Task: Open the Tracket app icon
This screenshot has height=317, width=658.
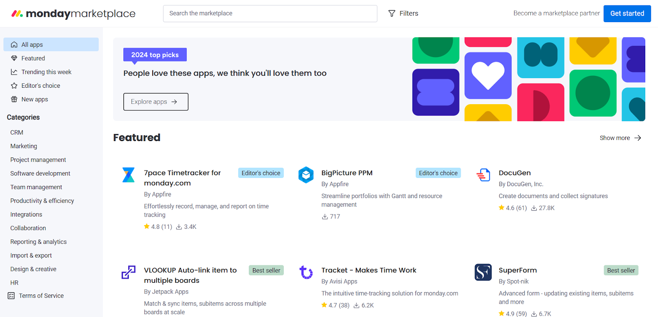Action: (306, 272)
